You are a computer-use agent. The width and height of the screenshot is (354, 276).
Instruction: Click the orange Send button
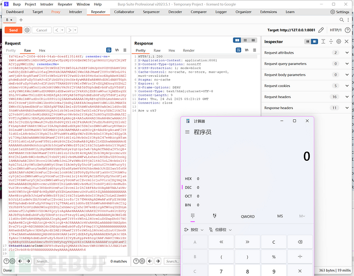[13, 30]
